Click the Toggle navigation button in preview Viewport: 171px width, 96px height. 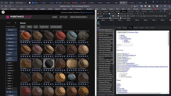tap(122, 32)
